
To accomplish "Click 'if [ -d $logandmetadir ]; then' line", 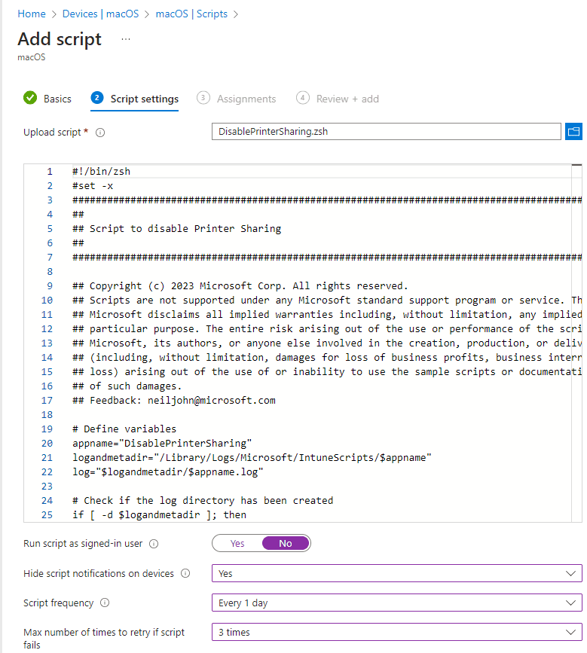I will pyautogui.click(x=159, y=515).
